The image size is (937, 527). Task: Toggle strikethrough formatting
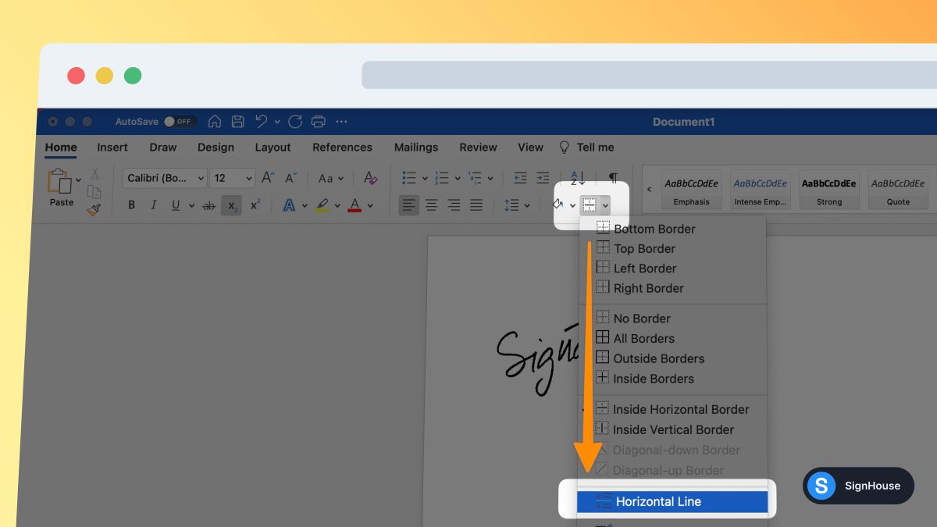pyautogui.click(x=208, y=205)
